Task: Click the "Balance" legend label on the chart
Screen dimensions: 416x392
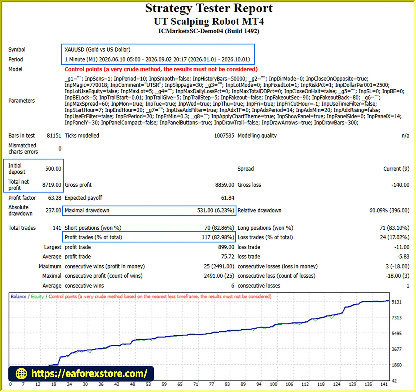Action: 18,297
